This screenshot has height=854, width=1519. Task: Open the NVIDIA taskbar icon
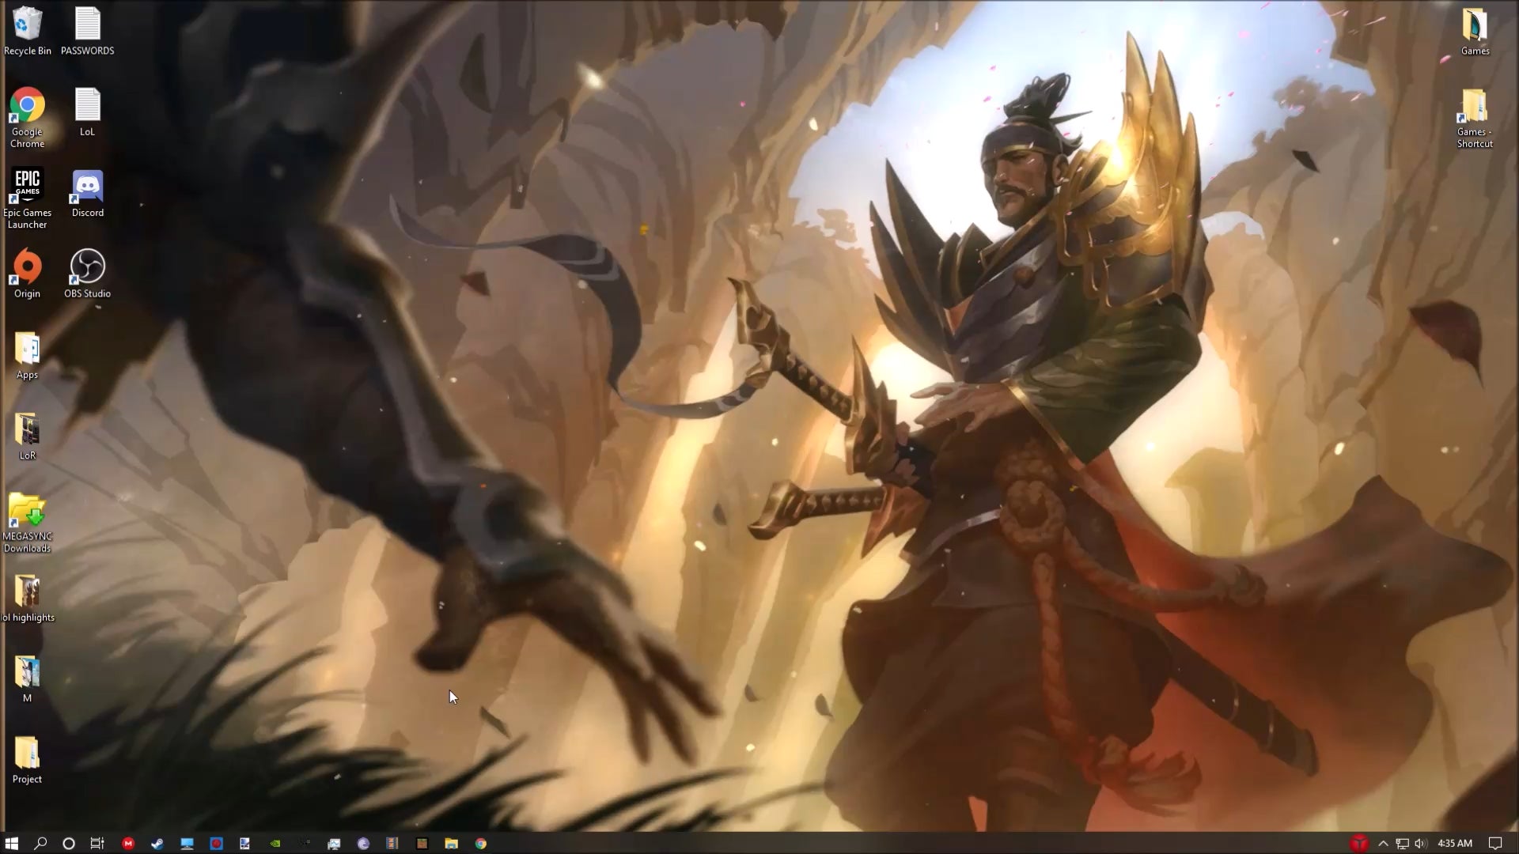click(275, 844)
